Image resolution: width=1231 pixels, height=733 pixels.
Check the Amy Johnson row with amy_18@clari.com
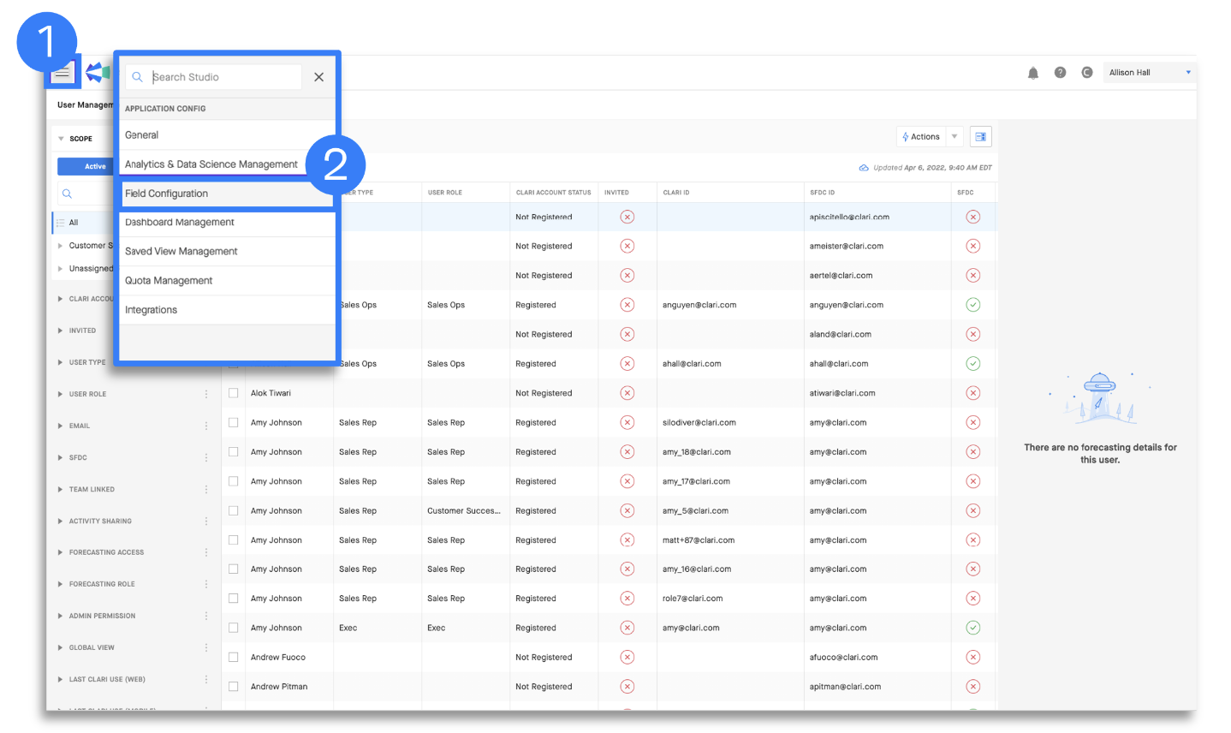pos(233,452)
